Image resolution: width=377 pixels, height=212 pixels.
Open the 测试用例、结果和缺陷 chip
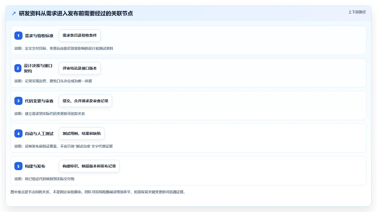[x=82, y=133]
